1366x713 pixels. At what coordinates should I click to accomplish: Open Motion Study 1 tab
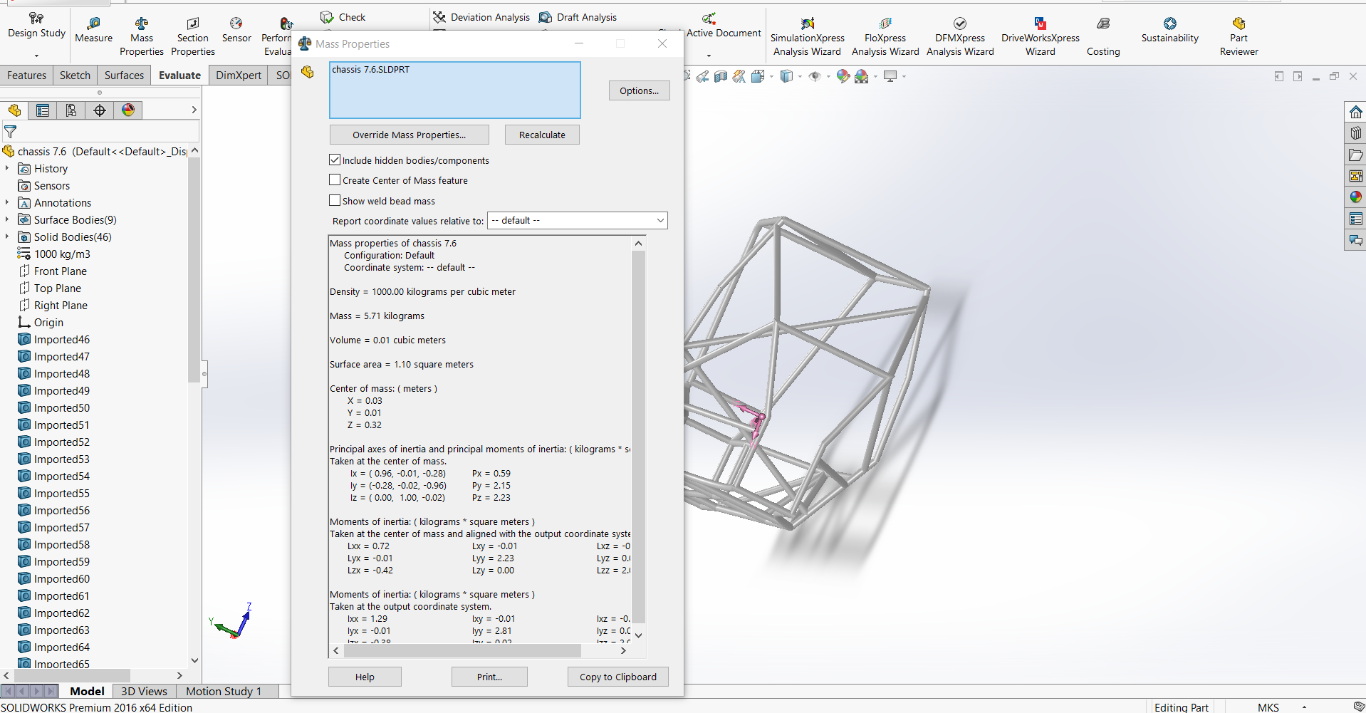point(224,692)
